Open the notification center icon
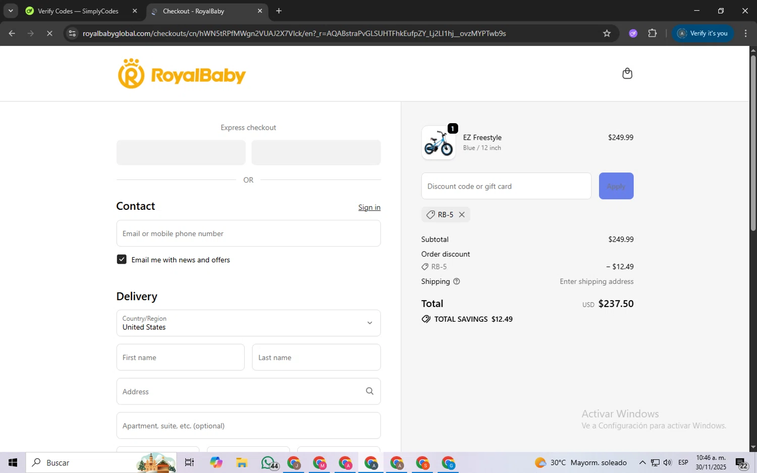This screenshot has width=757, height=473. [741, 463]
